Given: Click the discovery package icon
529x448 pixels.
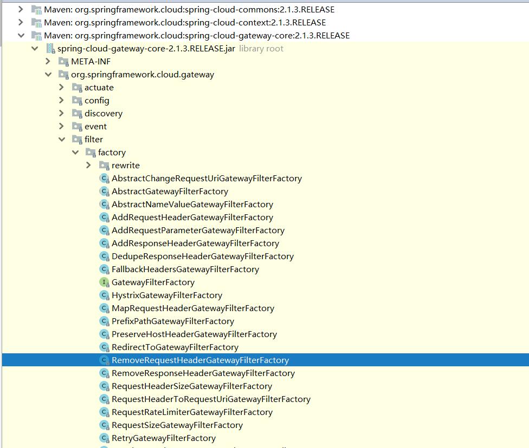Looking at the screenshot, I should [x=78, y=114].
